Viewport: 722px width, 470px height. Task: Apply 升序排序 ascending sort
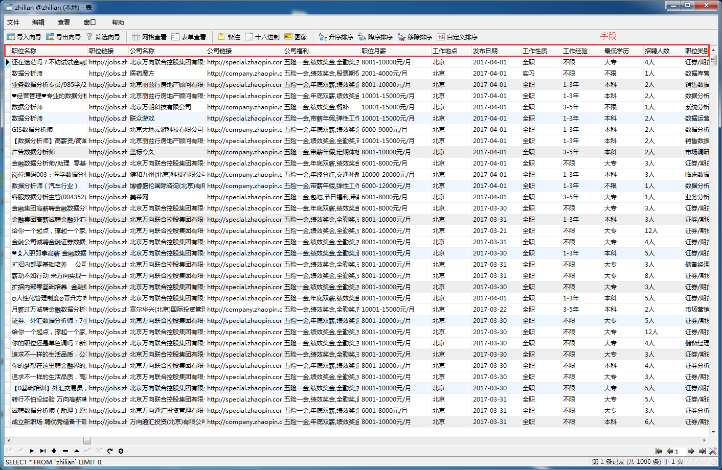pos(336,37)
